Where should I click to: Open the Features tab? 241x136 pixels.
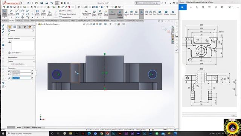click(x=5, y=21)
